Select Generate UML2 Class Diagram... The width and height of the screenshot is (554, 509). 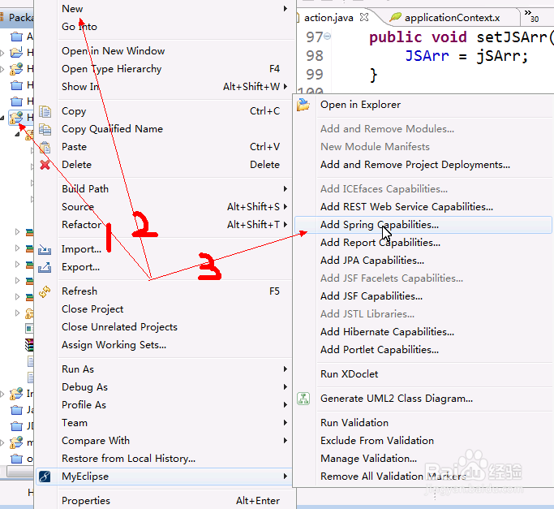[x=423, y=399]
